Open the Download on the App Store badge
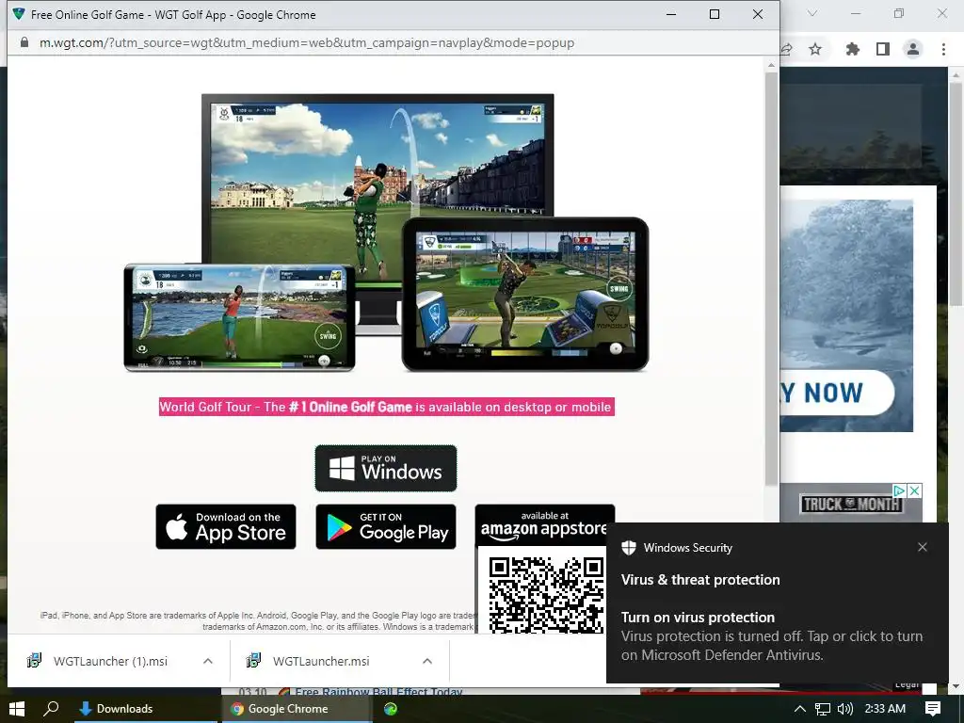This screenshot has width=964, height=723. click(226, 527)
